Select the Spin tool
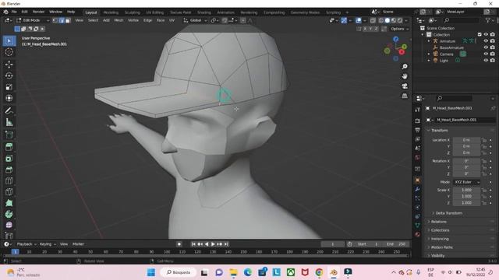Screen dimensions: 499x280 coord(9,214)
